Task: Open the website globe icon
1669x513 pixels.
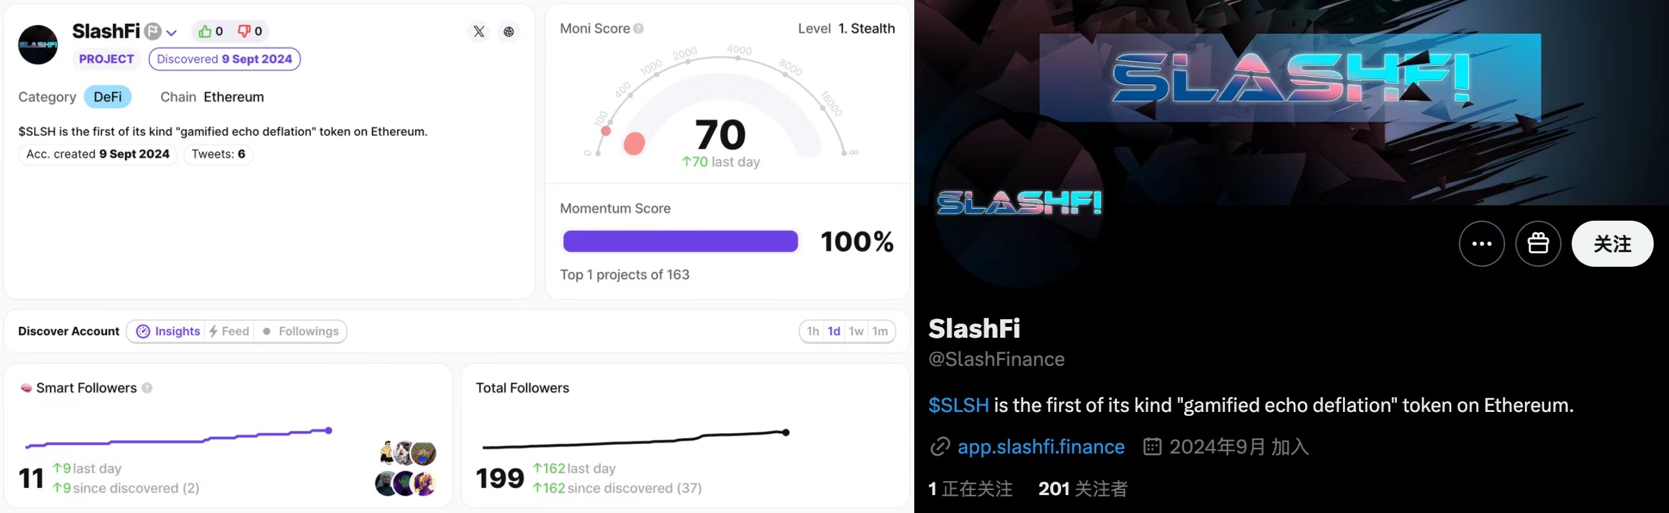Action: point(509,32)
